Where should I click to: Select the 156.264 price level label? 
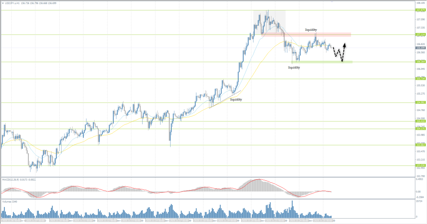[420, 62]
